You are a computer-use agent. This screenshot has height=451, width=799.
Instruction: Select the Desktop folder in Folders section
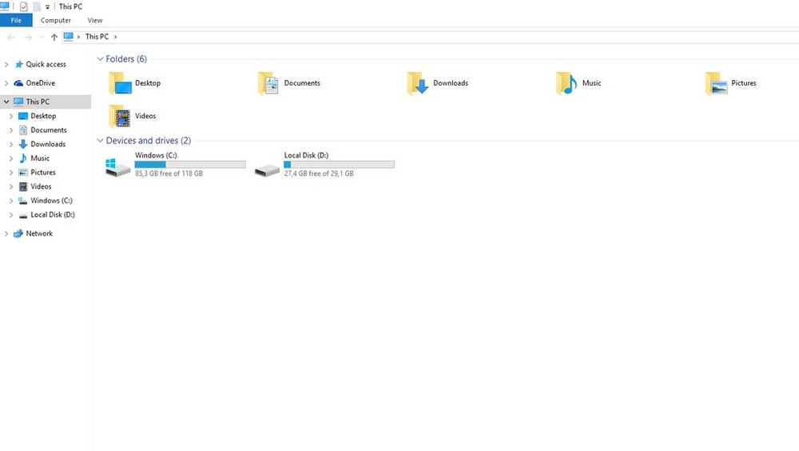(x=120, y=83)
